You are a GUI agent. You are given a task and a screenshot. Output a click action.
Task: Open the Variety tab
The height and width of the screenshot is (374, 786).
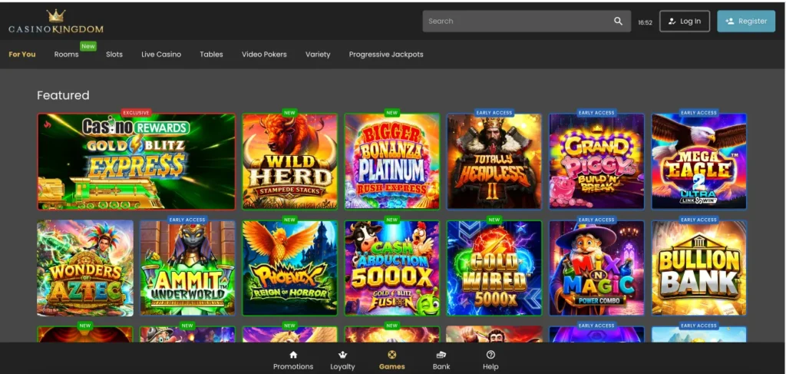click(318, 55)
